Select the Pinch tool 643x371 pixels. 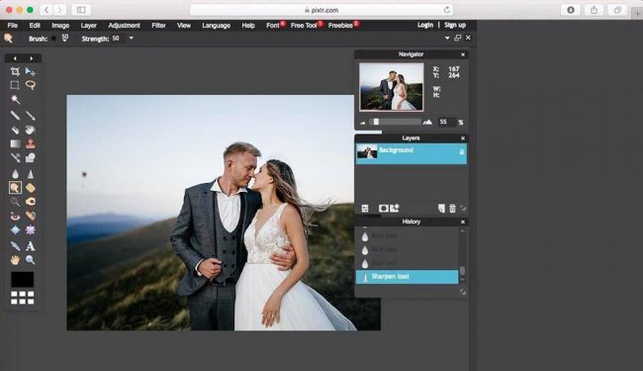coord(31,230)
